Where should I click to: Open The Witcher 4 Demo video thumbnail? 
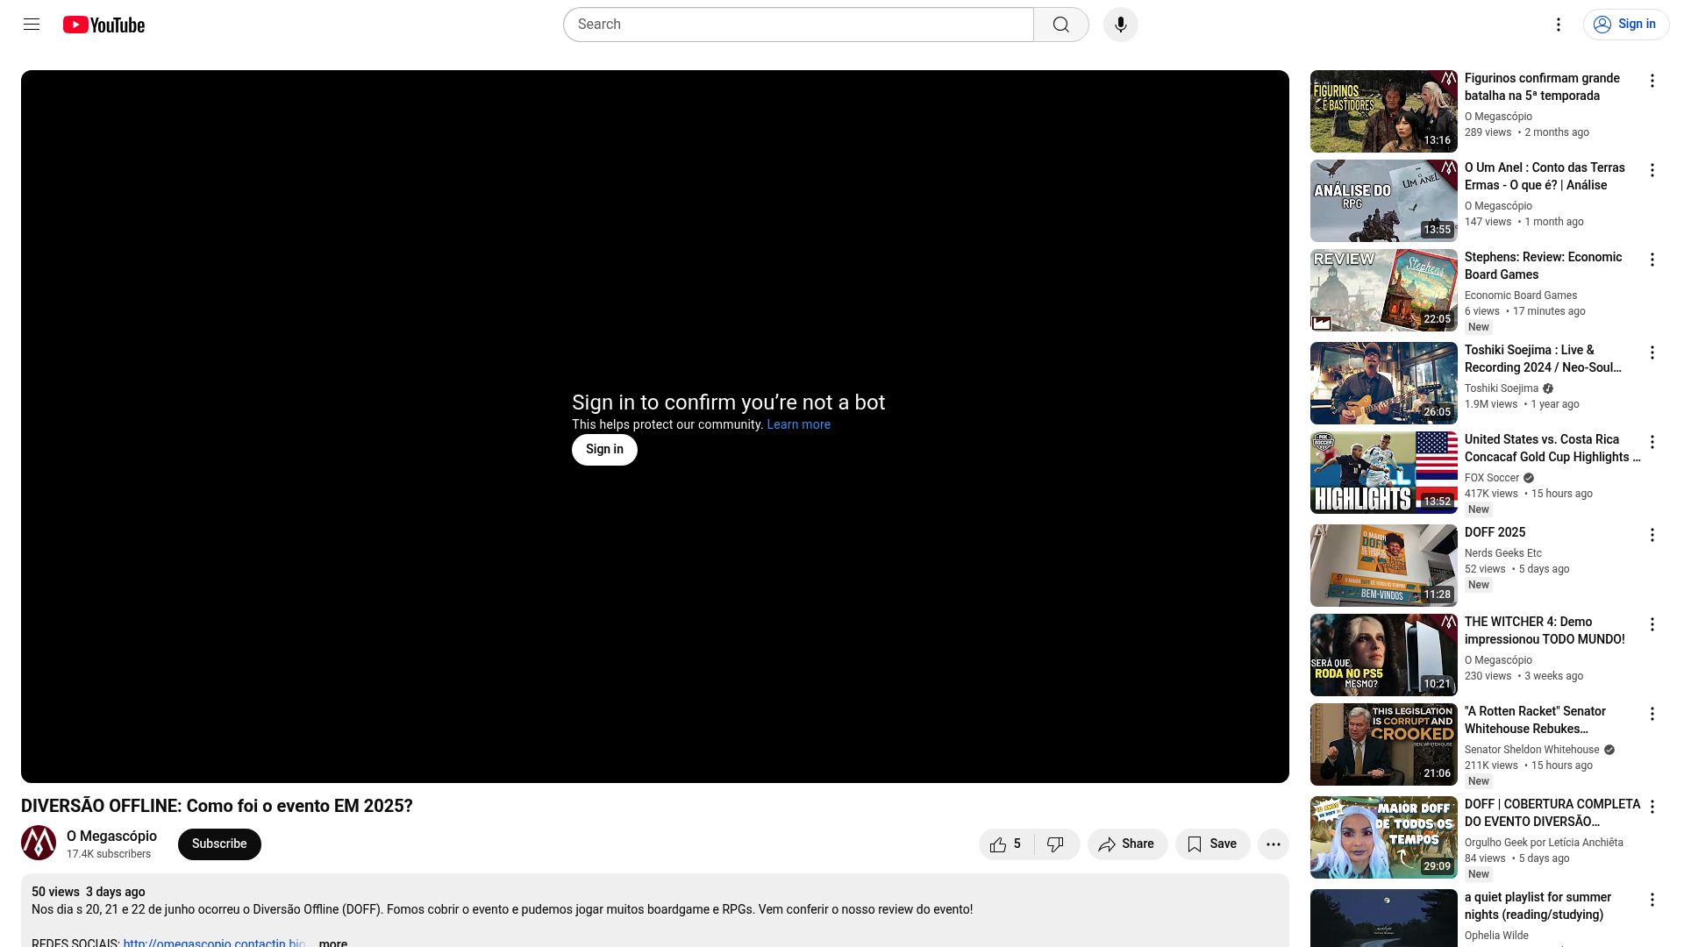pos(1383,655)
